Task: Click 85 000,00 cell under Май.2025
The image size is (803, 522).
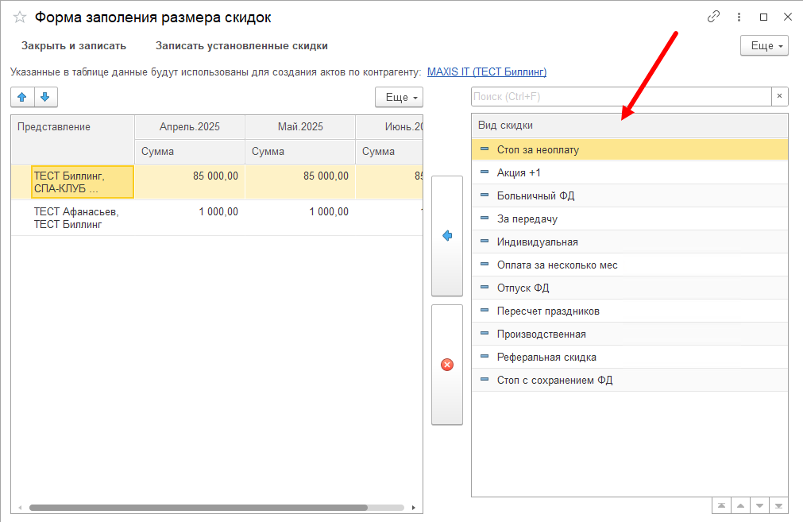Action: 300,182
